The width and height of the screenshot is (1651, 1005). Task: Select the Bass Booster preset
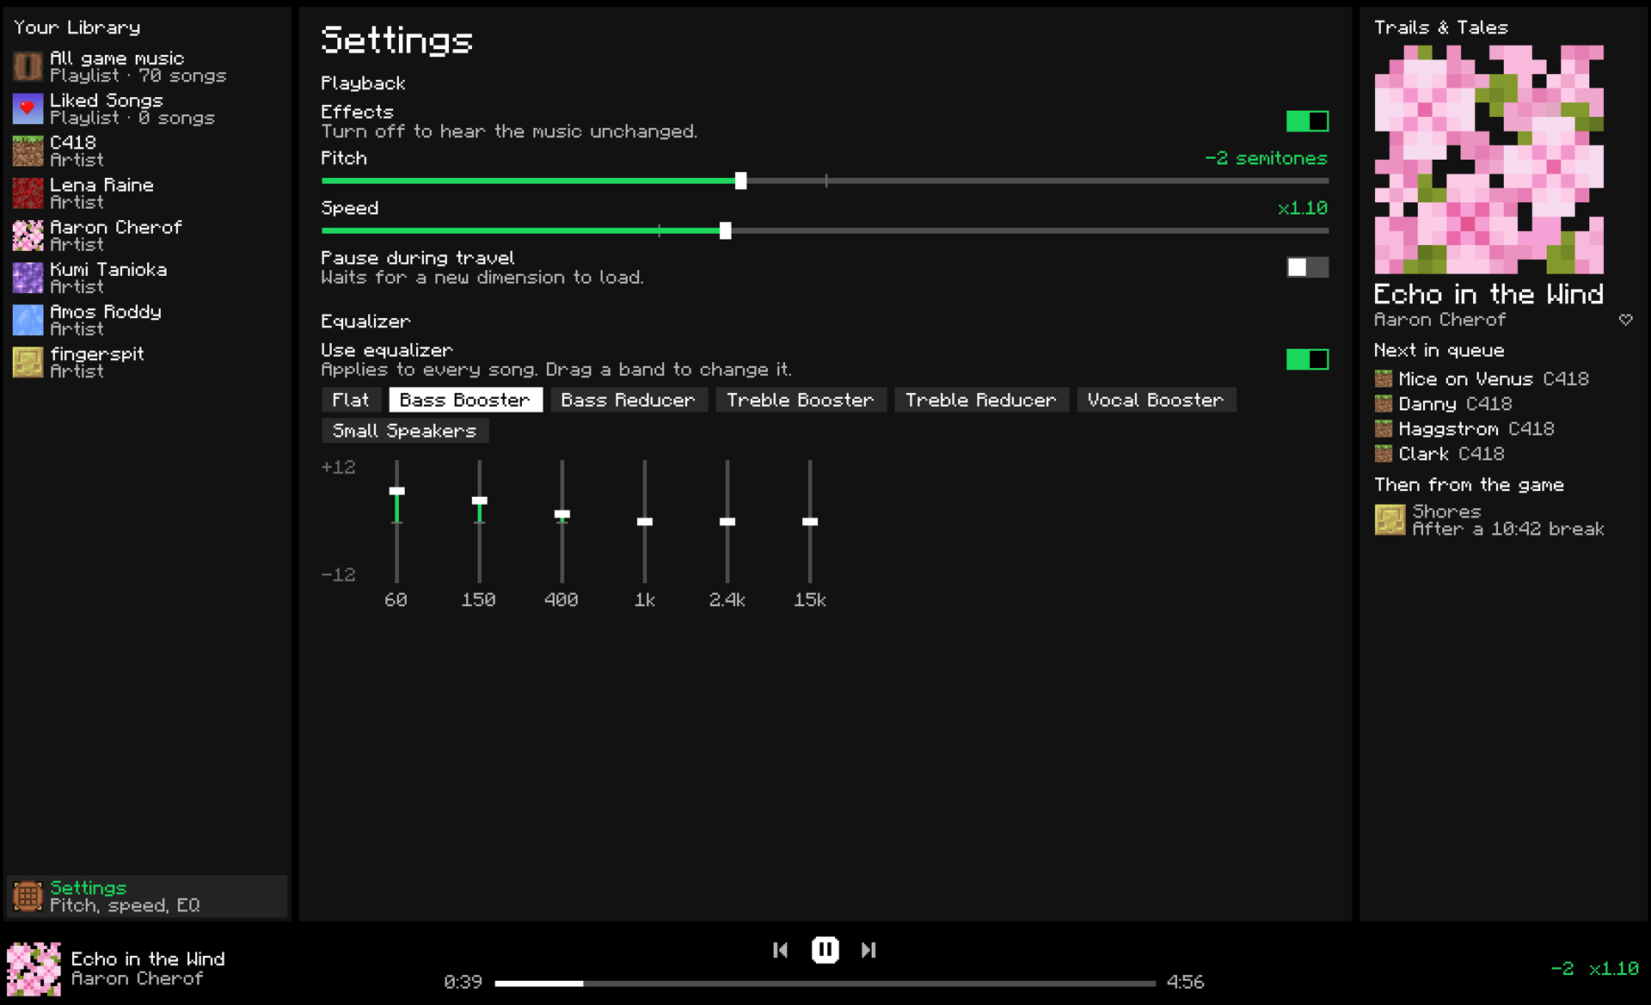[465, 400]
